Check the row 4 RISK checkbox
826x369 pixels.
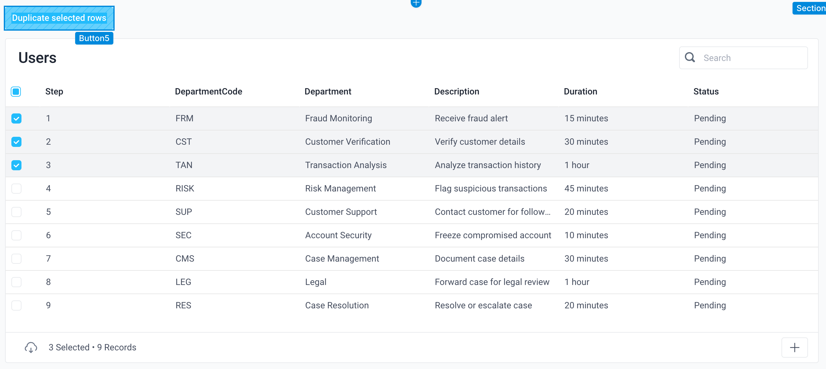point(16,189)
